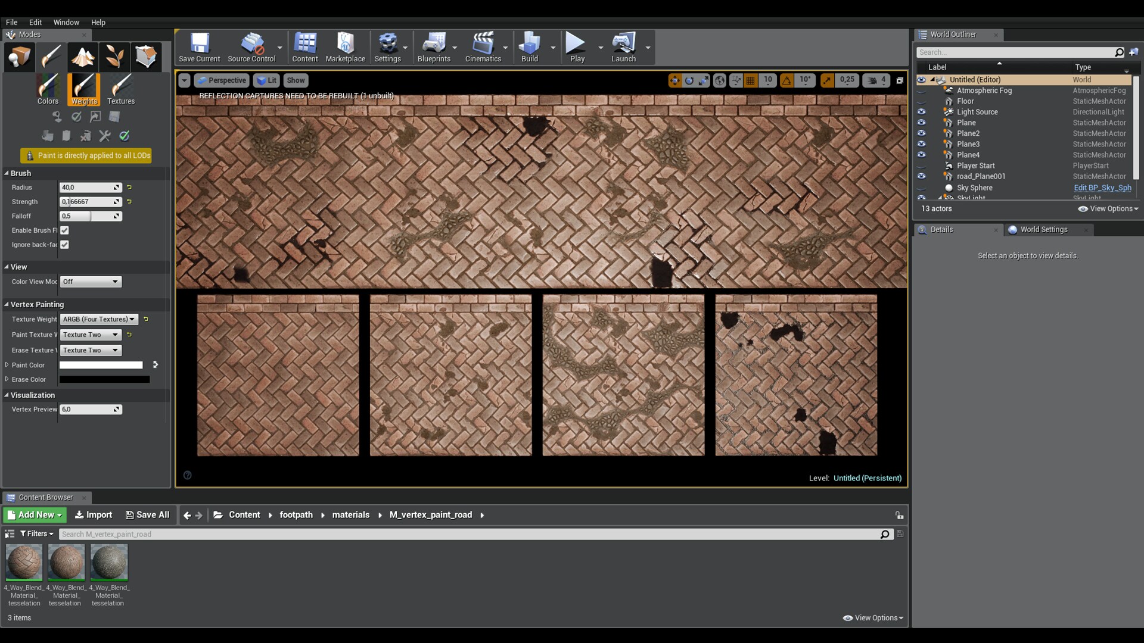Open Texture Weight Type ARGB dropdown
This screenshot has height=643, width=1144.
[x=99, y=319]
